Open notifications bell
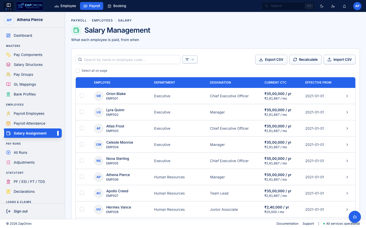The width and height of the screenshot is (366, 228). pyautogui.click(x=344, y=6)
